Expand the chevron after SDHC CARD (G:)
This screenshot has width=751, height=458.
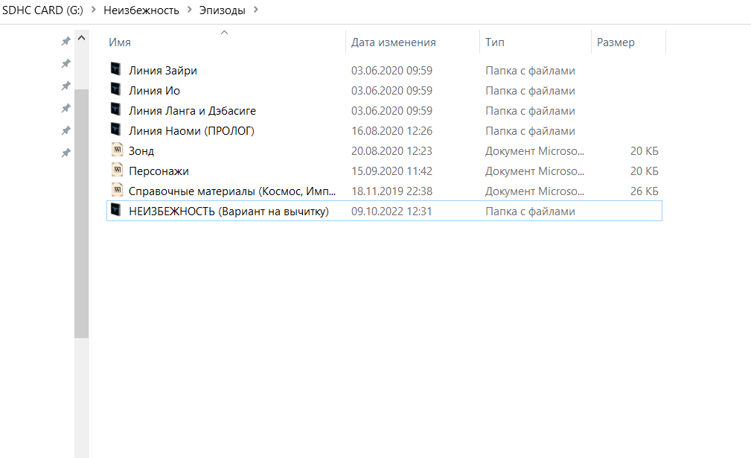[x=93, y=10]
